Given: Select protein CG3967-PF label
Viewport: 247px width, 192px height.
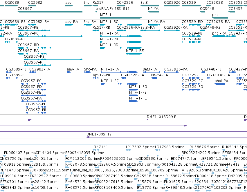Looking at the screenshot, I should [36, 104].
